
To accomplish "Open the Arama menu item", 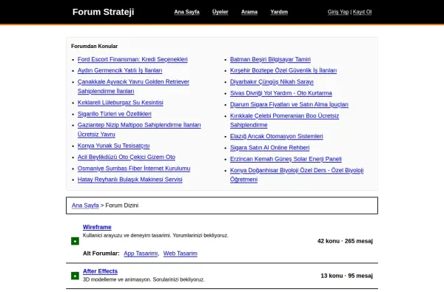I will tap(249, 12).
